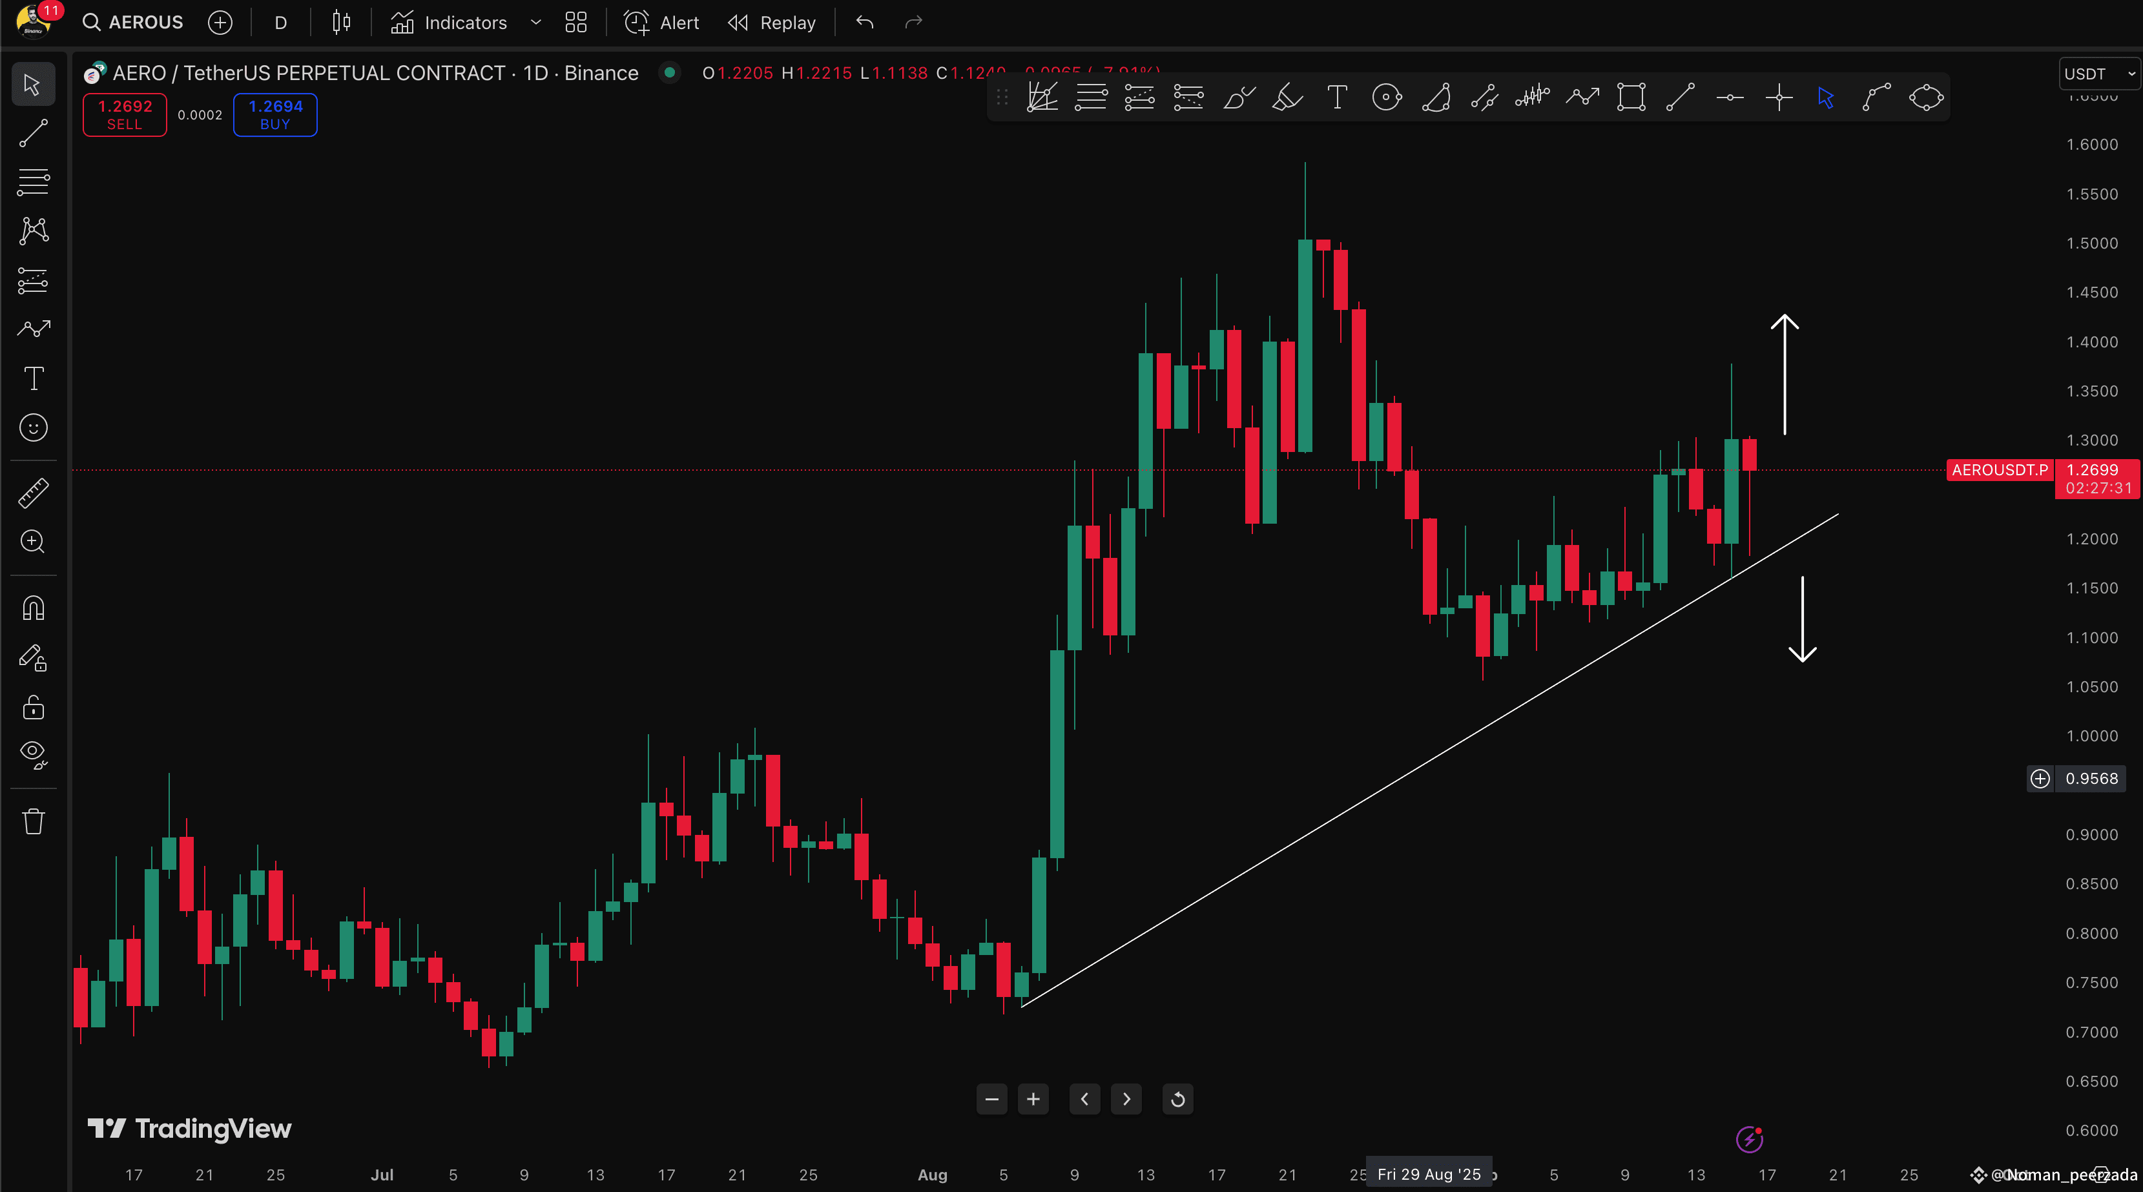The width and height of the screenshot is (2143, 1192).
Task: Select the blue arrow cursor in floating toolbar
Action: [1827, 98]
